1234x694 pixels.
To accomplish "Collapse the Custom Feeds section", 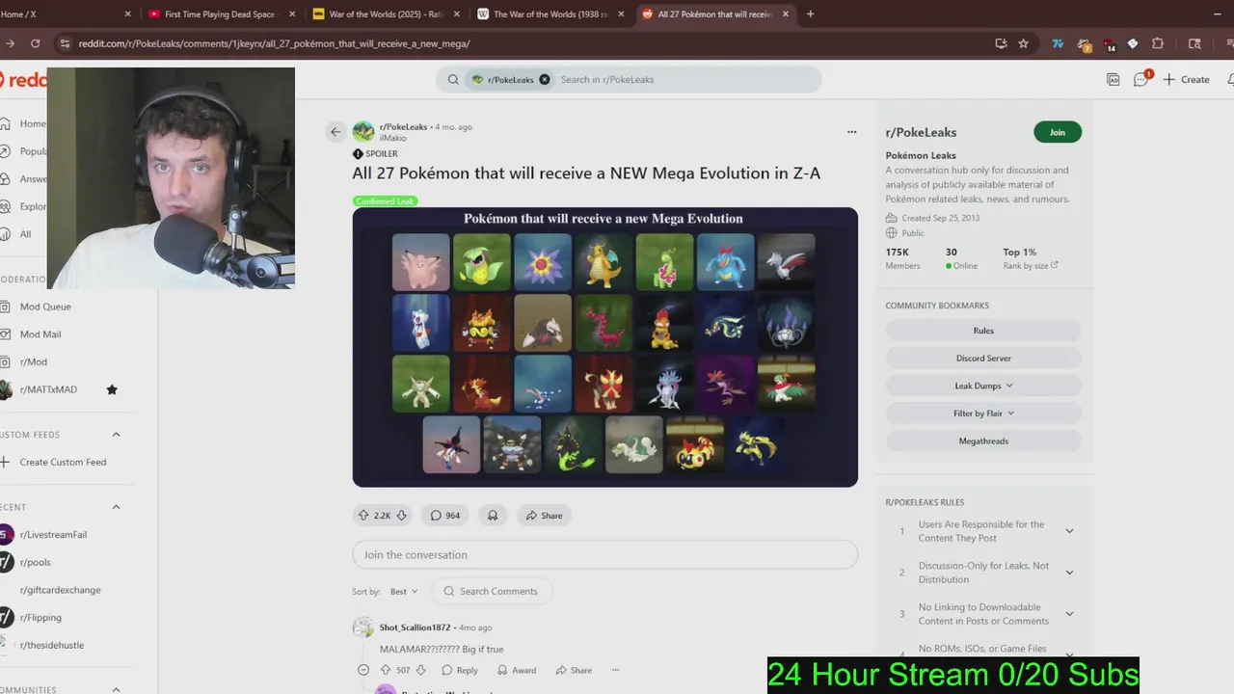I will [116, 435].
